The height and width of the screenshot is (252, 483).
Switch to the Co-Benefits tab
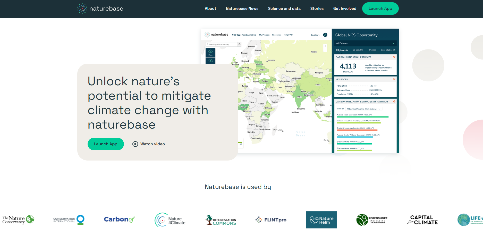(358, 50)
